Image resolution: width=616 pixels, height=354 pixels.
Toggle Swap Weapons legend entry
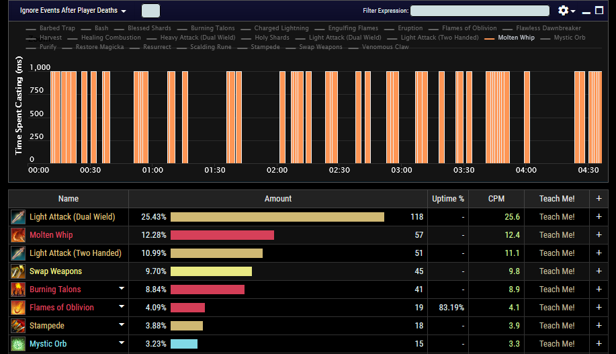click(x=314, y=47)
